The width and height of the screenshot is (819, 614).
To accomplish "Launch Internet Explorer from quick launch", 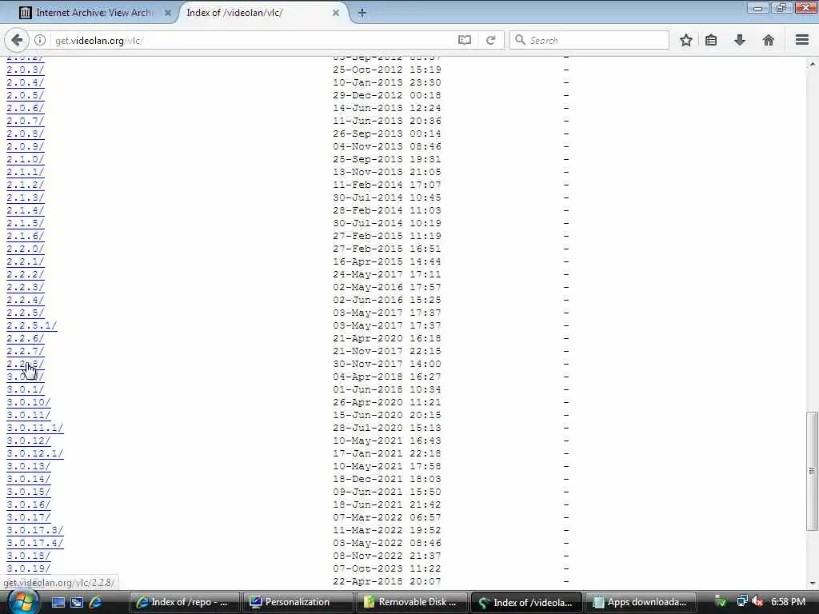I will point(95,603).
